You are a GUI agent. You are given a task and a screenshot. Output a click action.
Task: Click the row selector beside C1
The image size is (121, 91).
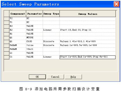(7, 57)
